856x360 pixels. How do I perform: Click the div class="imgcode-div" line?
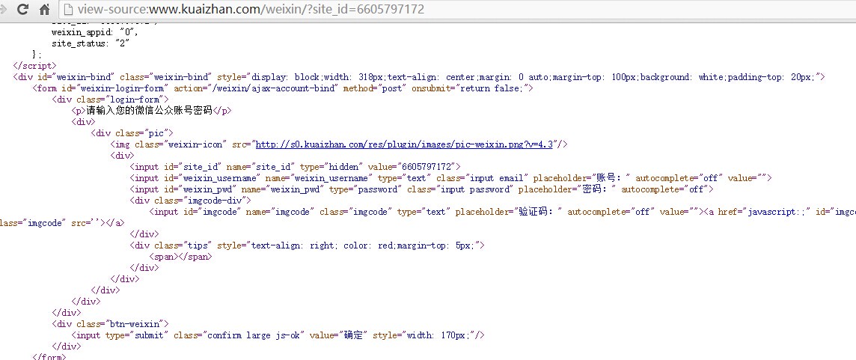click(191, 201)
